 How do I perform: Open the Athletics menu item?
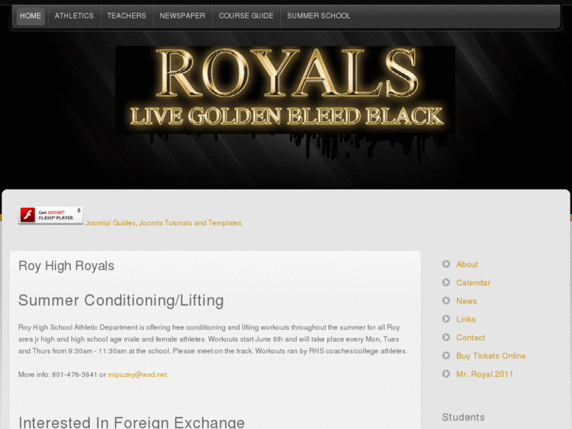click(74, 16)
